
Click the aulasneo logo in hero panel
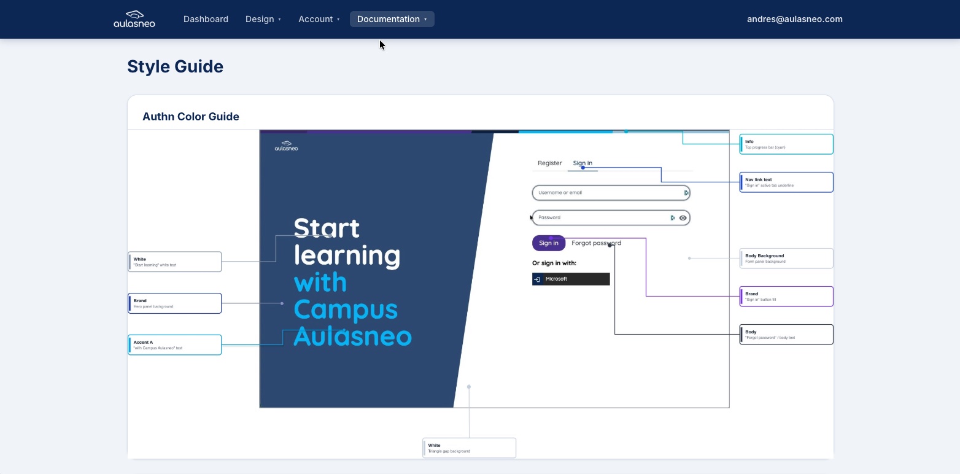[286, 146]
